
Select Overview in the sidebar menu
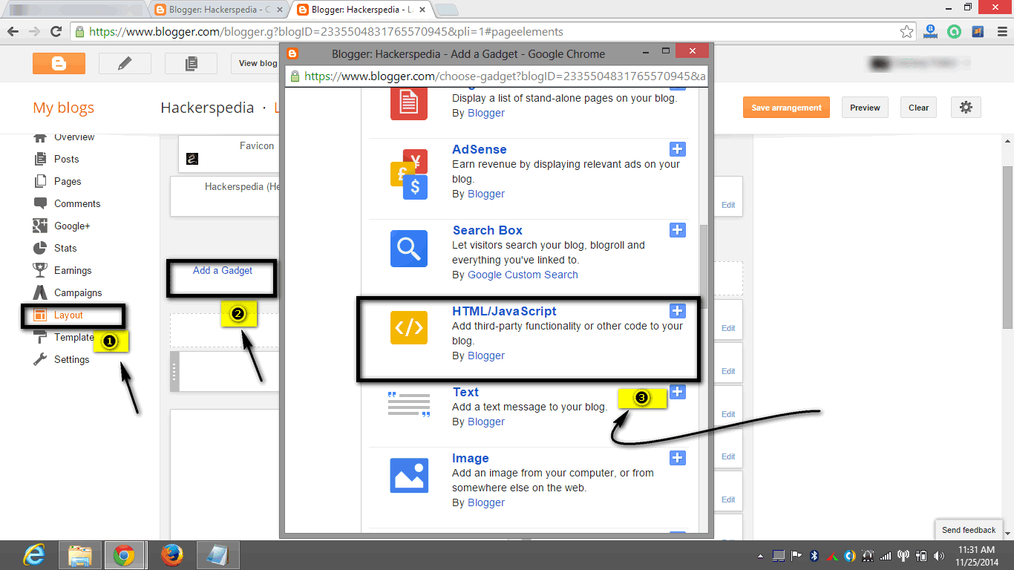tap(74, 137)
